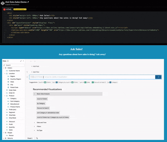Click the forward arrow above Add Field
Screen dimensions: 167x142
35,61
